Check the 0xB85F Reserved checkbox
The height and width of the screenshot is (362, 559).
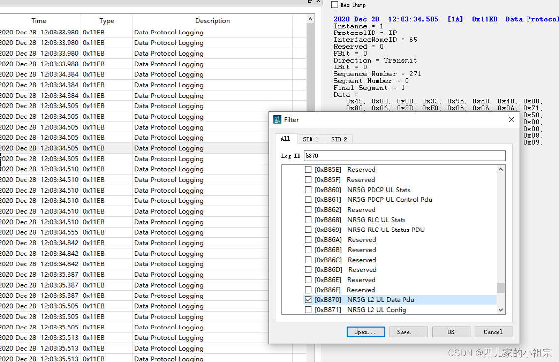308,180
